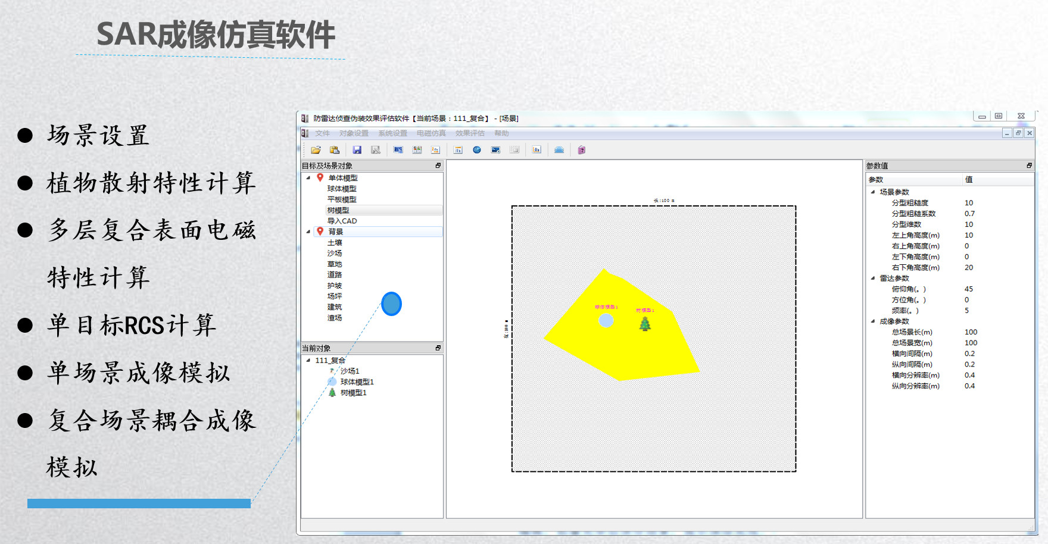Screen dimensions: 1048x544
Task: Open the 文件 menu
Action: click(322, 133)
